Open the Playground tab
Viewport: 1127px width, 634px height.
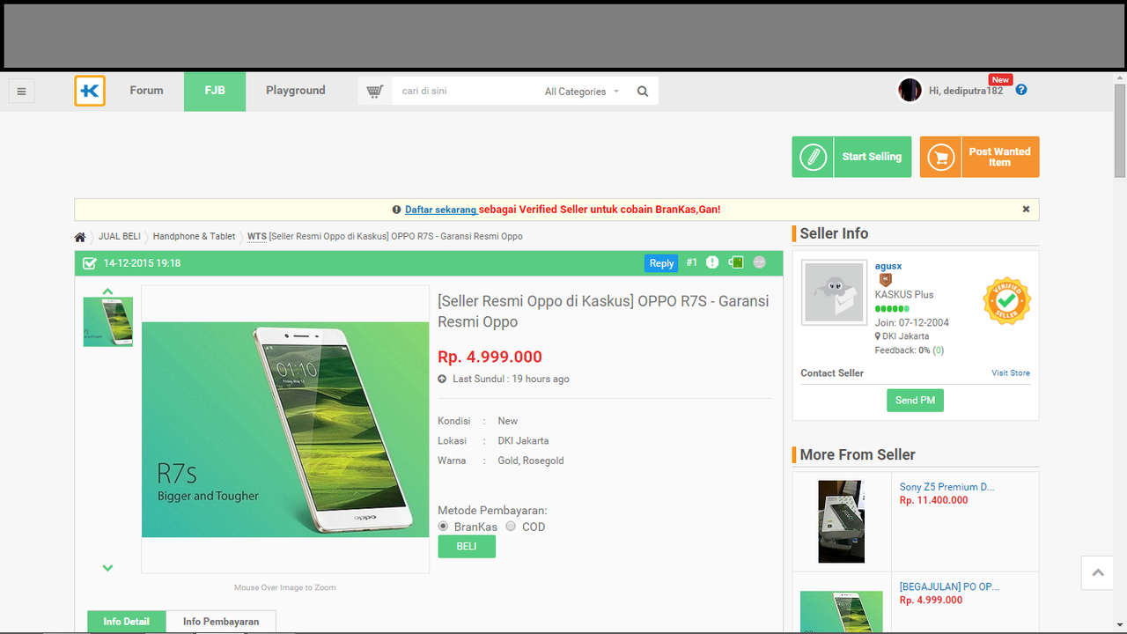tap(296, 91)
